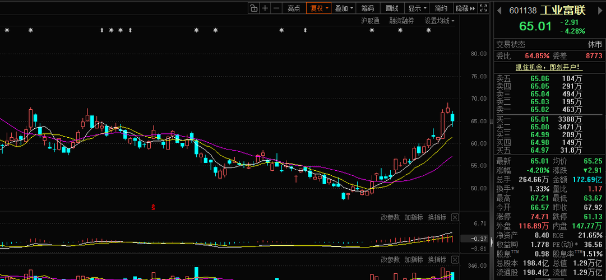Click 改参数 in MACD indicator panel
This screenshot has height=280, width=606.
pyautogui.click(x=390, y=217)
